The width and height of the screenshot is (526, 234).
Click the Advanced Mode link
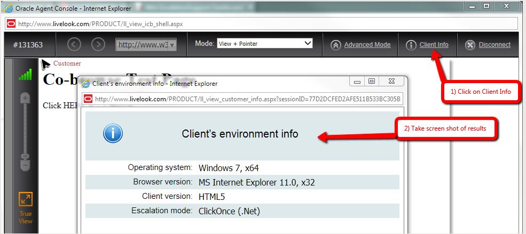click(x=367, y=45)
